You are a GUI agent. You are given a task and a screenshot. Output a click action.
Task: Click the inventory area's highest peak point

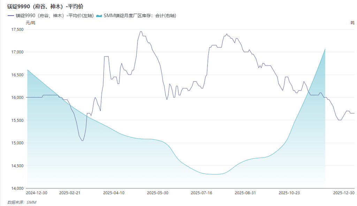(325, 49)
